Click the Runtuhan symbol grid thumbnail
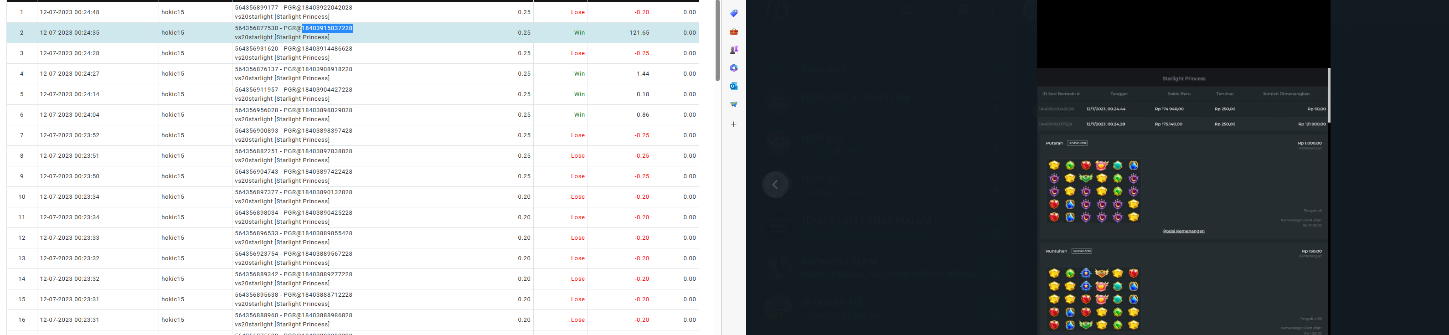1449x335 pixels. point(1093,299)
